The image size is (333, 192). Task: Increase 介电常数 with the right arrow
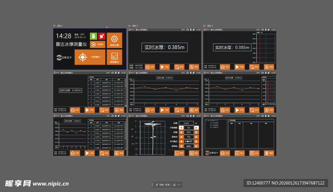click(196, 128)
